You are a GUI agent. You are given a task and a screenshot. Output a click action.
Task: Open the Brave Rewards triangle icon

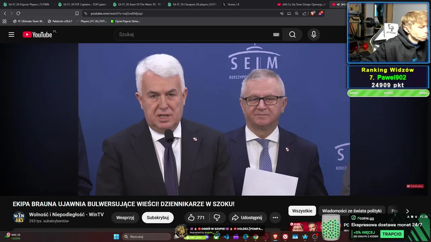321,13
